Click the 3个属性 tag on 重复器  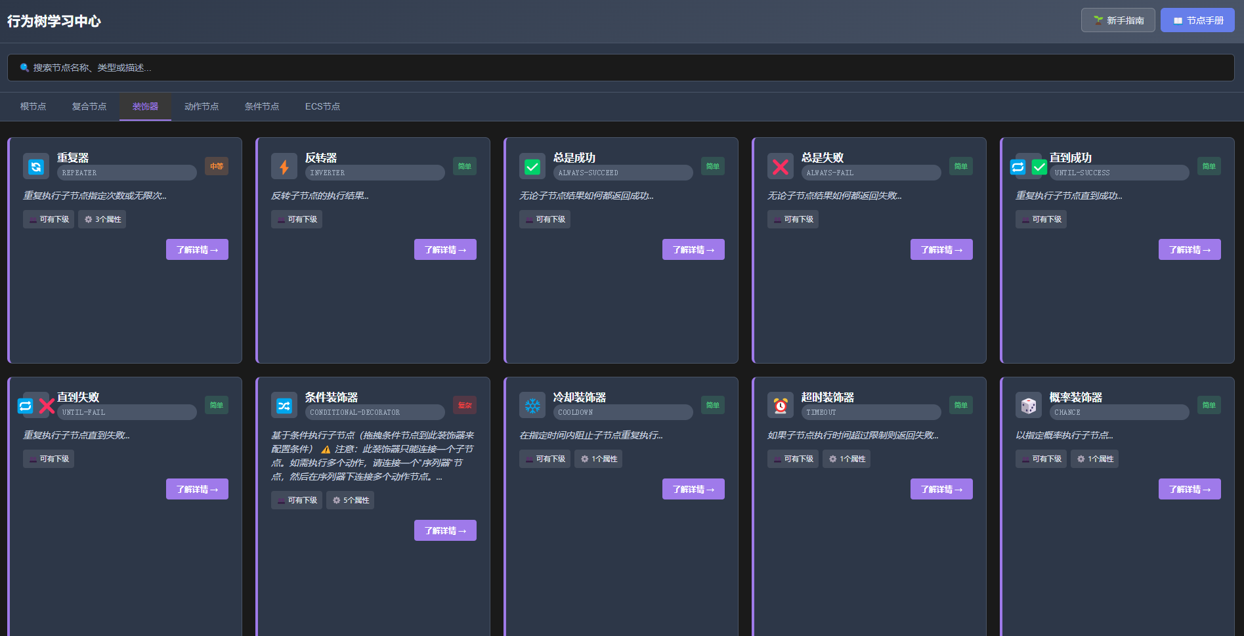pyautogui.click(x=102, y=219)
